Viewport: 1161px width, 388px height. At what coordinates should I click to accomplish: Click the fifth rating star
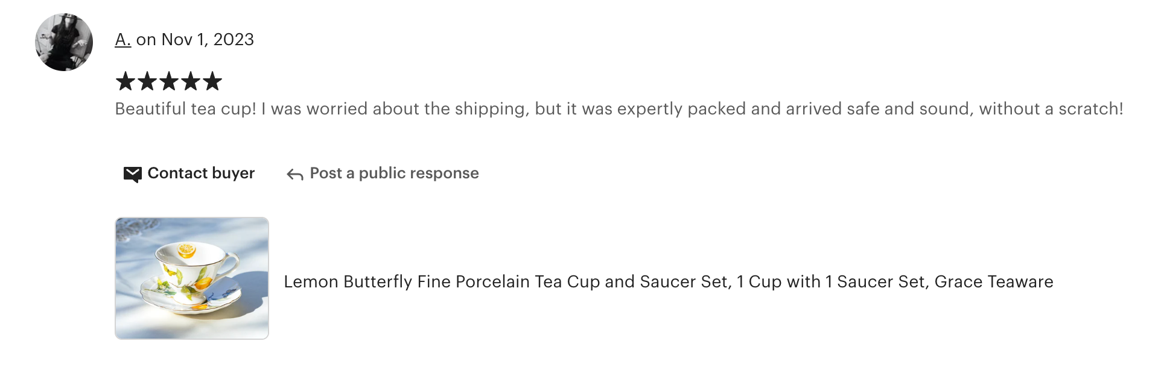point(212,81)
